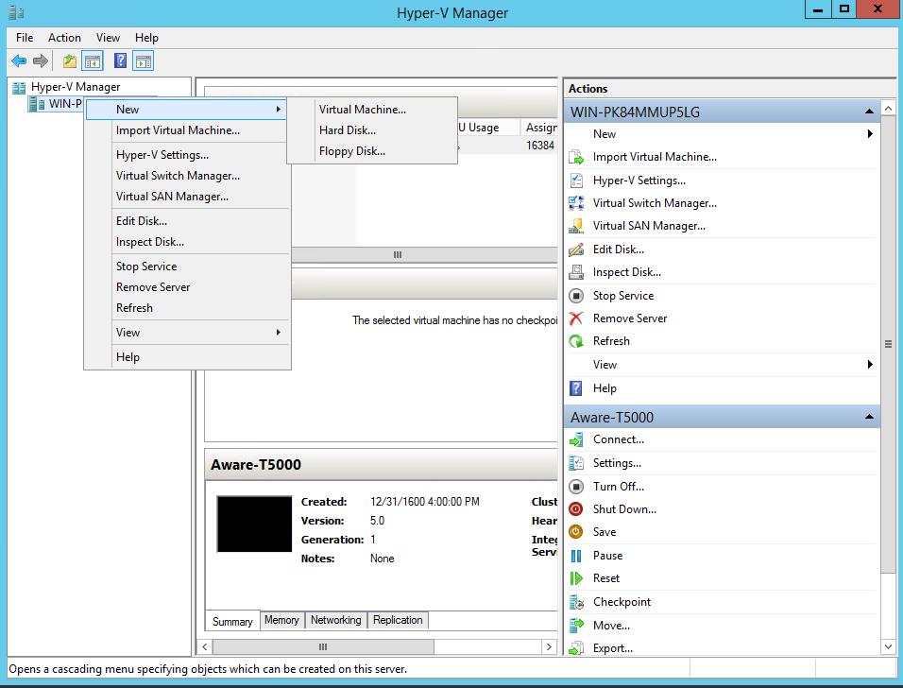Click the orange Save icon
Viewport: 903px width, 688px height.
click(x=576, y=532)
